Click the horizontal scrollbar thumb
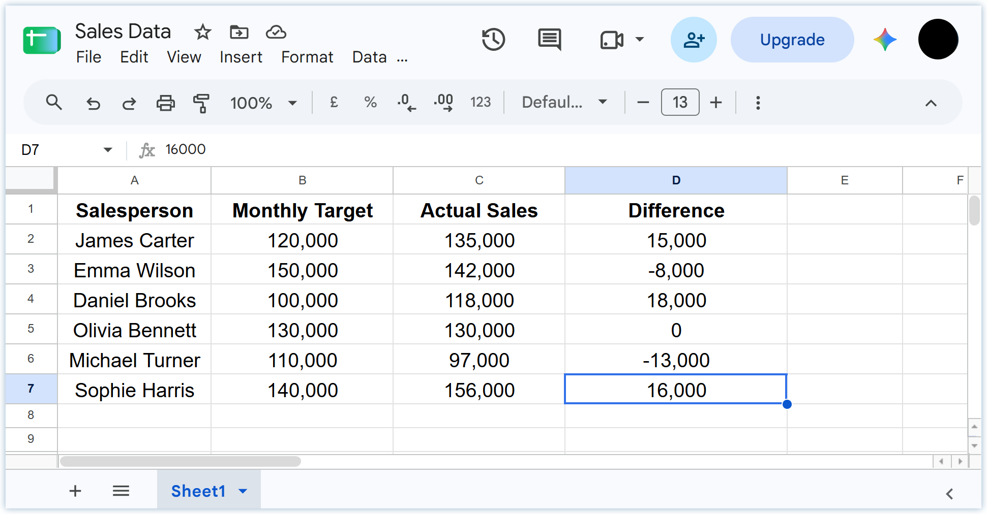This screenshot has width=987, height=514. pos(181,461)
